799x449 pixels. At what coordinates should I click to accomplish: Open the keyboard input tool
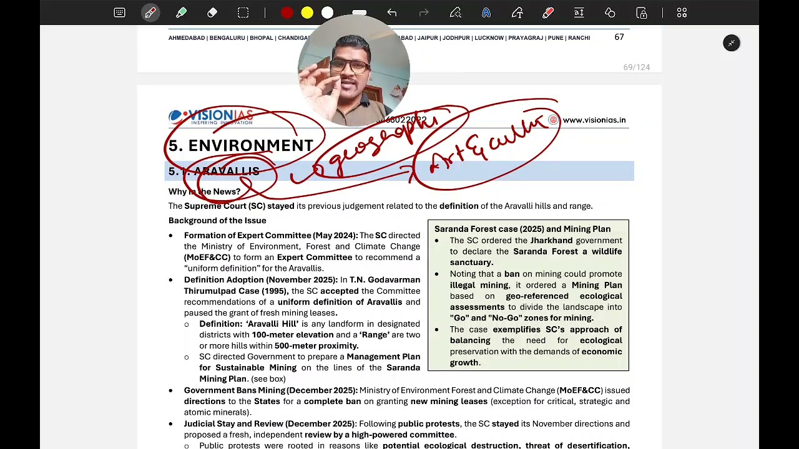click(x=119, y=12)
